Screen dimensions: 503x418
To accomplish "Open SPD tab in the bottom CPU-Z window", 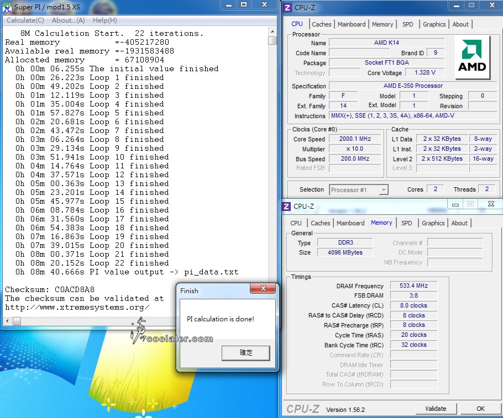I will click(406, 223).
